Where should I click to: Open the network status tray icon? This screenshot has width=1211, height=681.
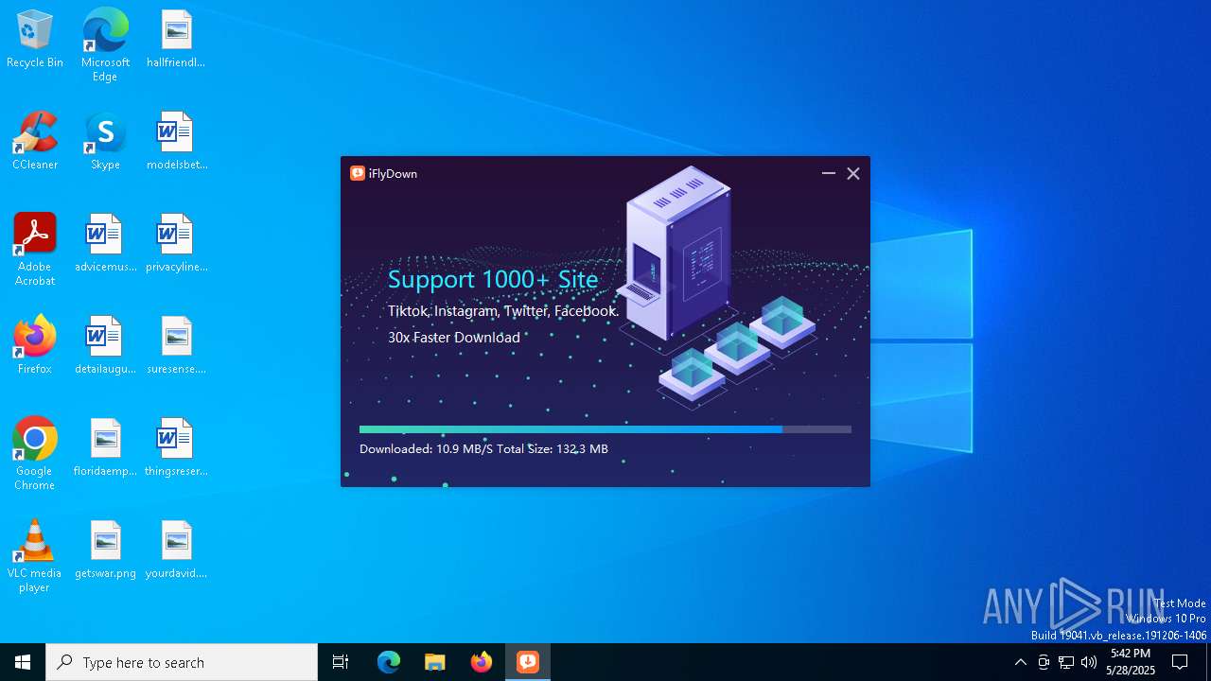click(1066, 662)
